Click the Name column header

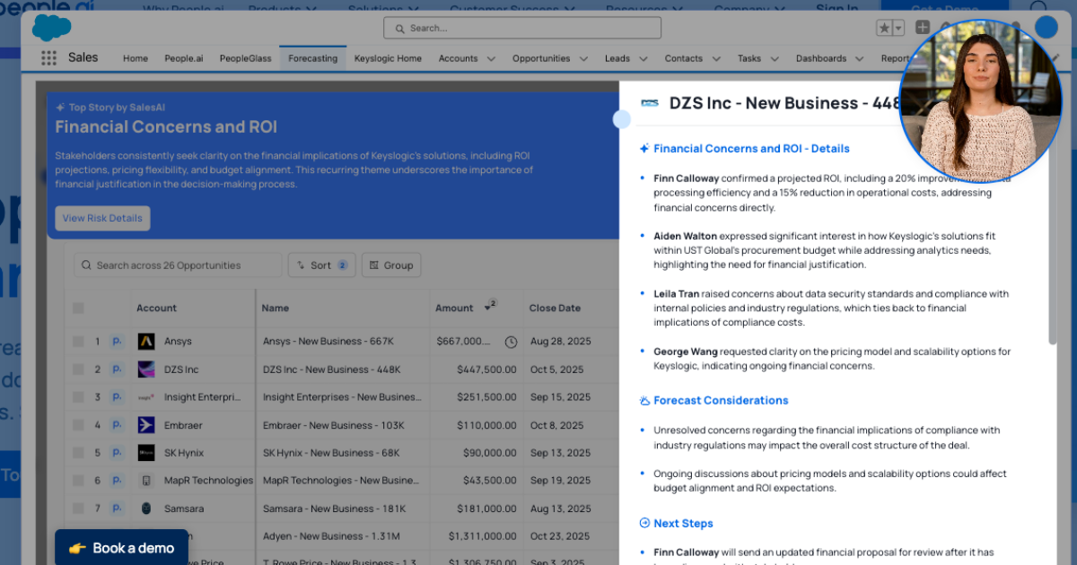[x=276, y=308]
